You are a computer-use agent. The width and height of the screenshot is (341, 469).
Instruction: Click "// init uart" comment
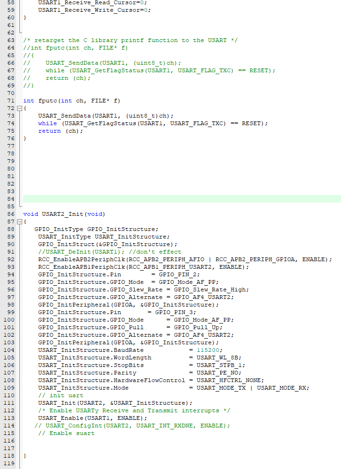tap(61, 395)
